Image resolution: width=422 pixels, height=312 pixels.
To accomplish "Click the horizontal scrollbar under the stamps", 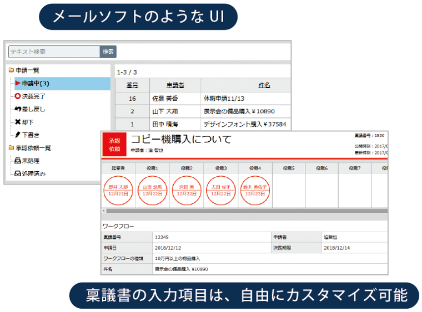I will click(x=244, y=211).
